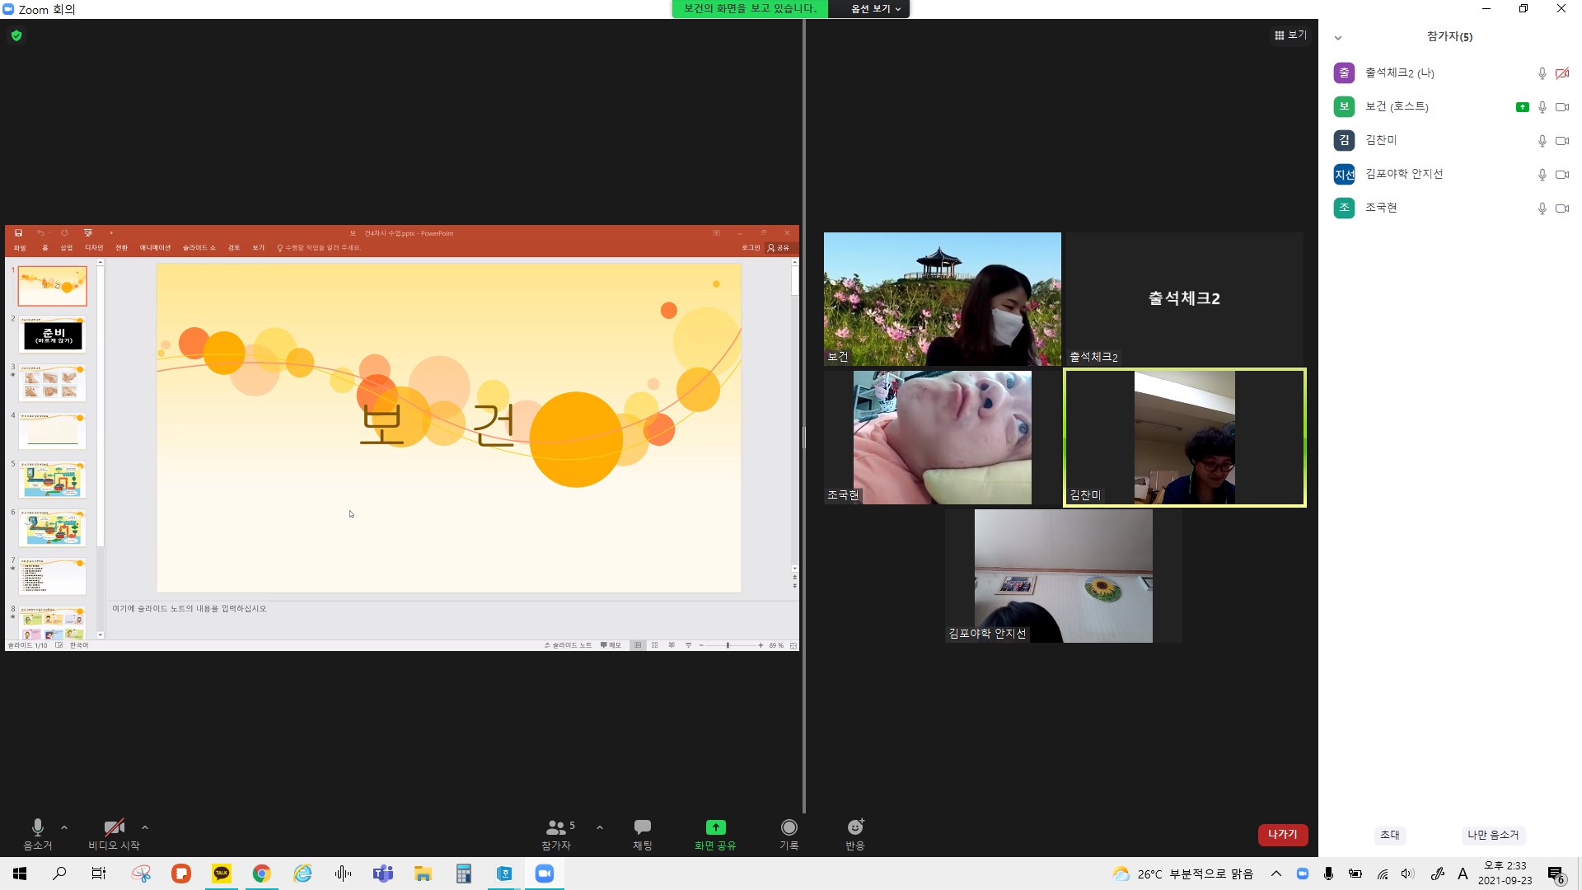Open File Explorer from the taskbar
The image size is (1582, 890).
(x=423, y=874)
